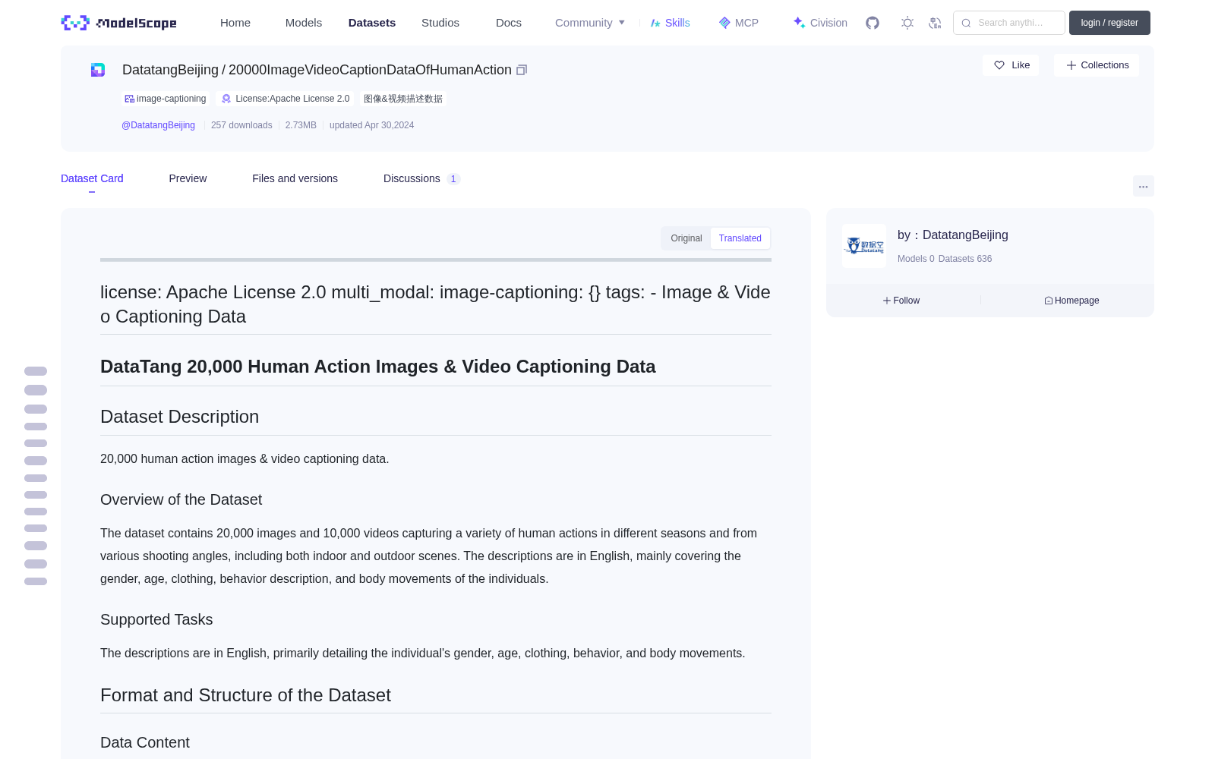Viewport: 1215px width, 759px height.
Task: Open the Datasets nav item
Action: [x=372, y=23]
